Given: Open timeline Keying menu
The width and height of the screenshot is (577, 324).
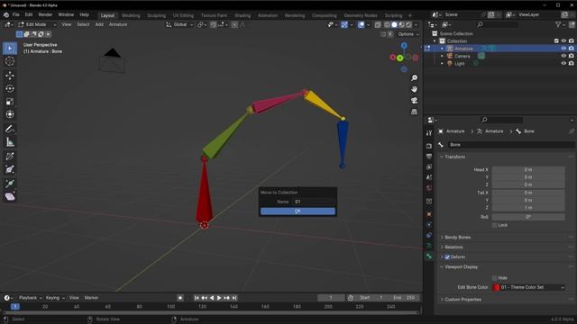Looking at the screenshot, I should click(x=54, y=298).
